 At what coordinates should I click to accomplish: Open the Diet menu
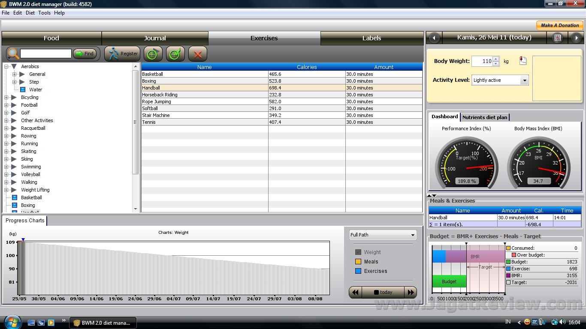[30, 13]
